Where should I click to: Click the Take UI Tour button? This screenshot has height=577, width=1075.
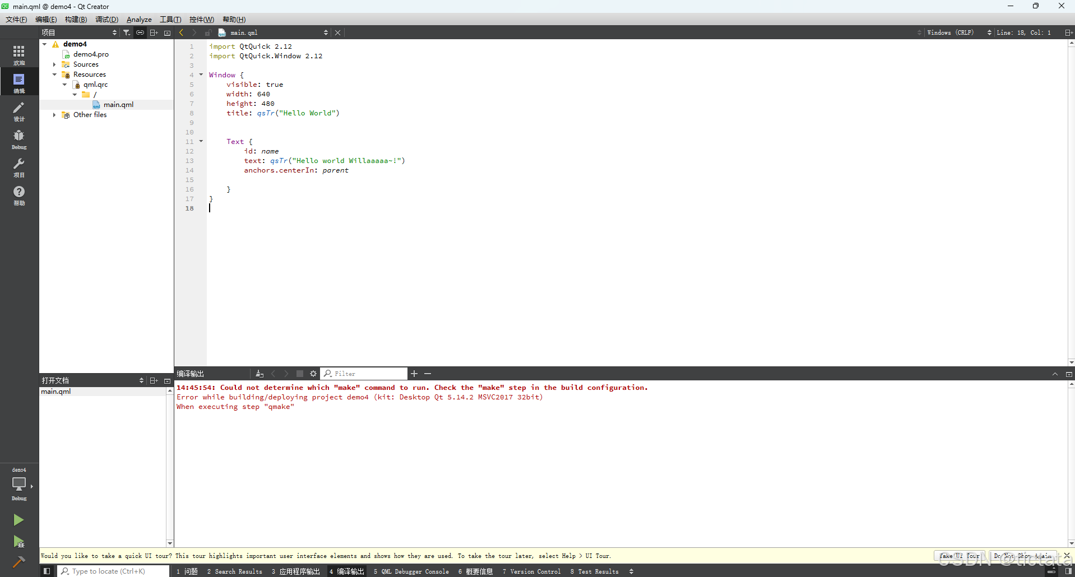tap(959, 556)
